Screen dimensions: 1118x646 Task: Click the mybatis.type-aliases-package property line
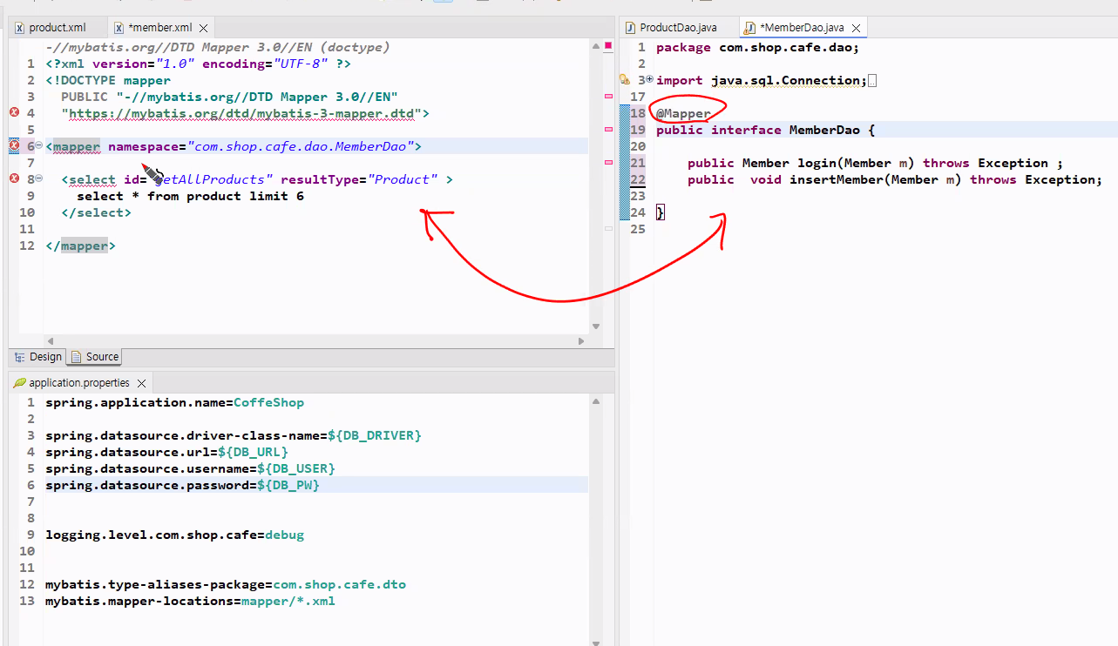tap(226, 584)
